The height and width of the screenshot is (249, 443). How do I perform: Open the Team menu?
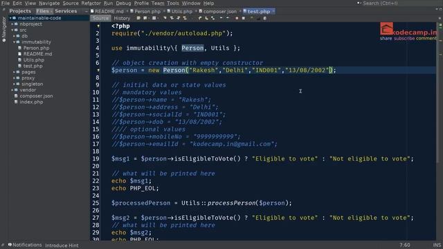click(x=158, y=3)
